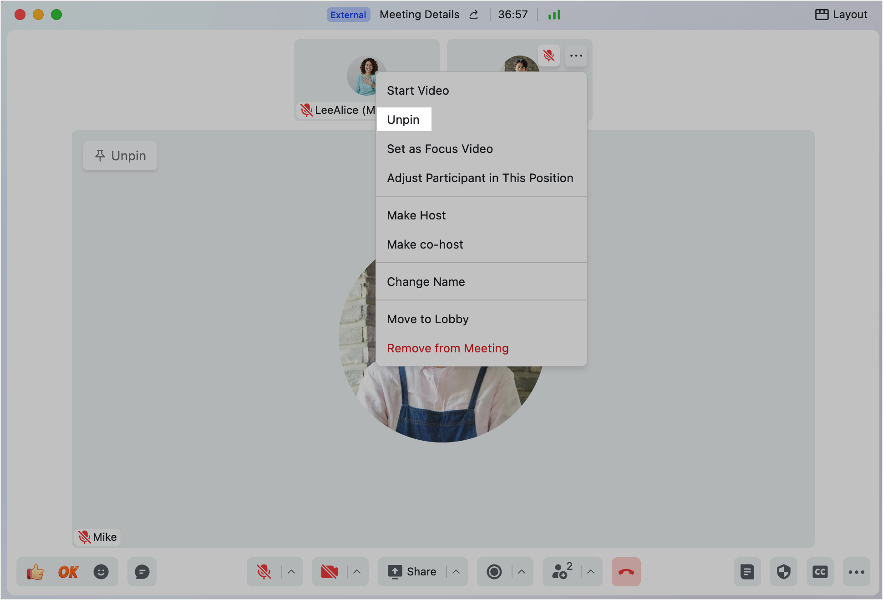This screenshot has width=883, height=600.
Task: Select Make Host option
Action: (x=482, y=215)
